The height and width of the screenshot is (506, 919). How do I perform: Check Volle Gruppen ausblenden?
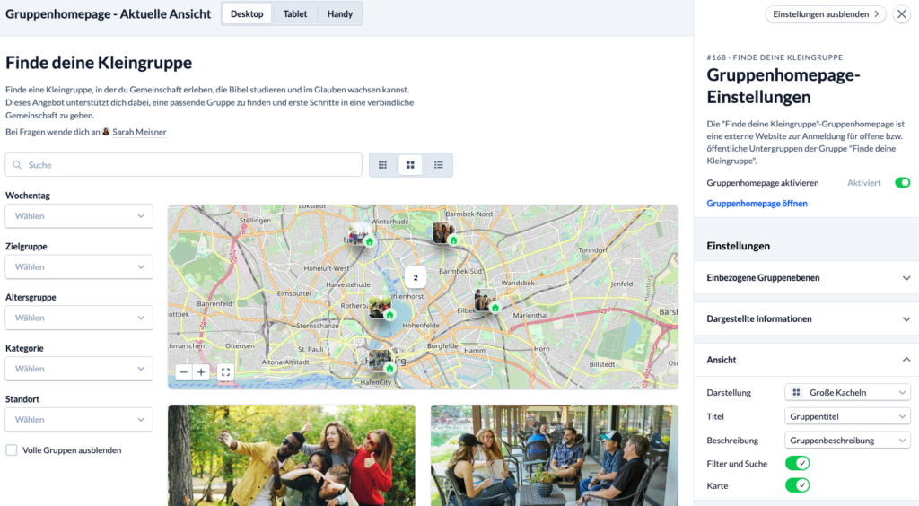pos(11,449)
